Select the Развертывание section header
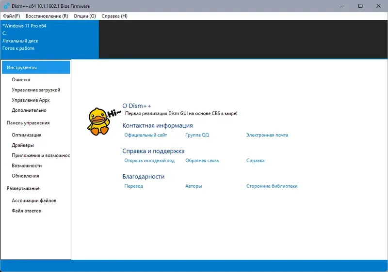Viewport: 388px width, 272px height. coord(23,188)
